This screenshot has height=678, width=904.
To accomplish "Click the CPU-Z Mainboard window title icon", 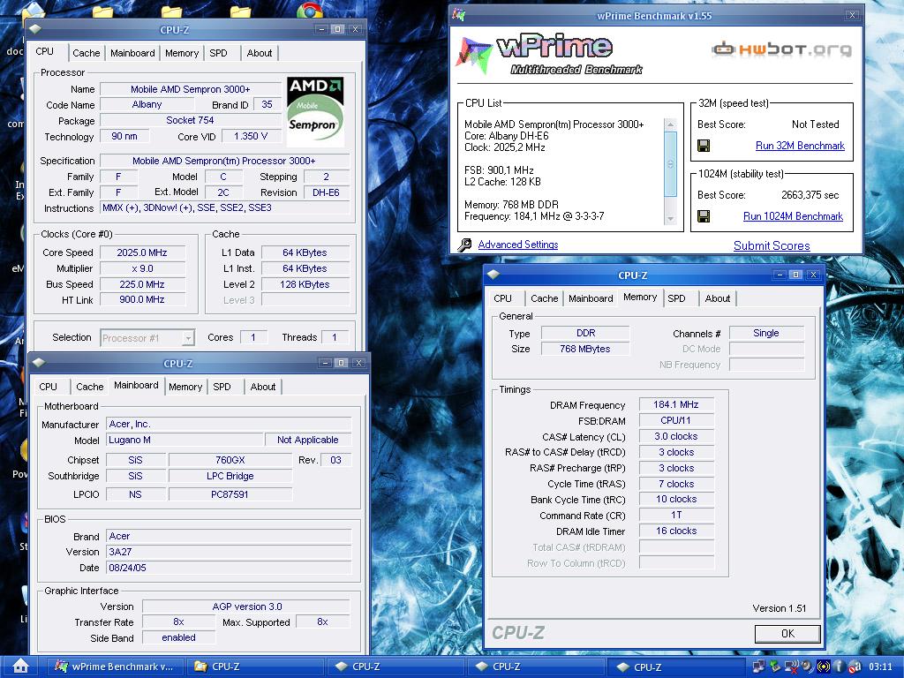I will point(39,363).
